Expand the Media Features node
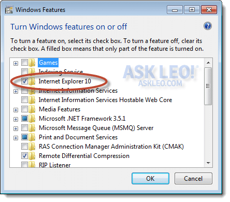This screenshot has height=202, width=230. point(16,110)
